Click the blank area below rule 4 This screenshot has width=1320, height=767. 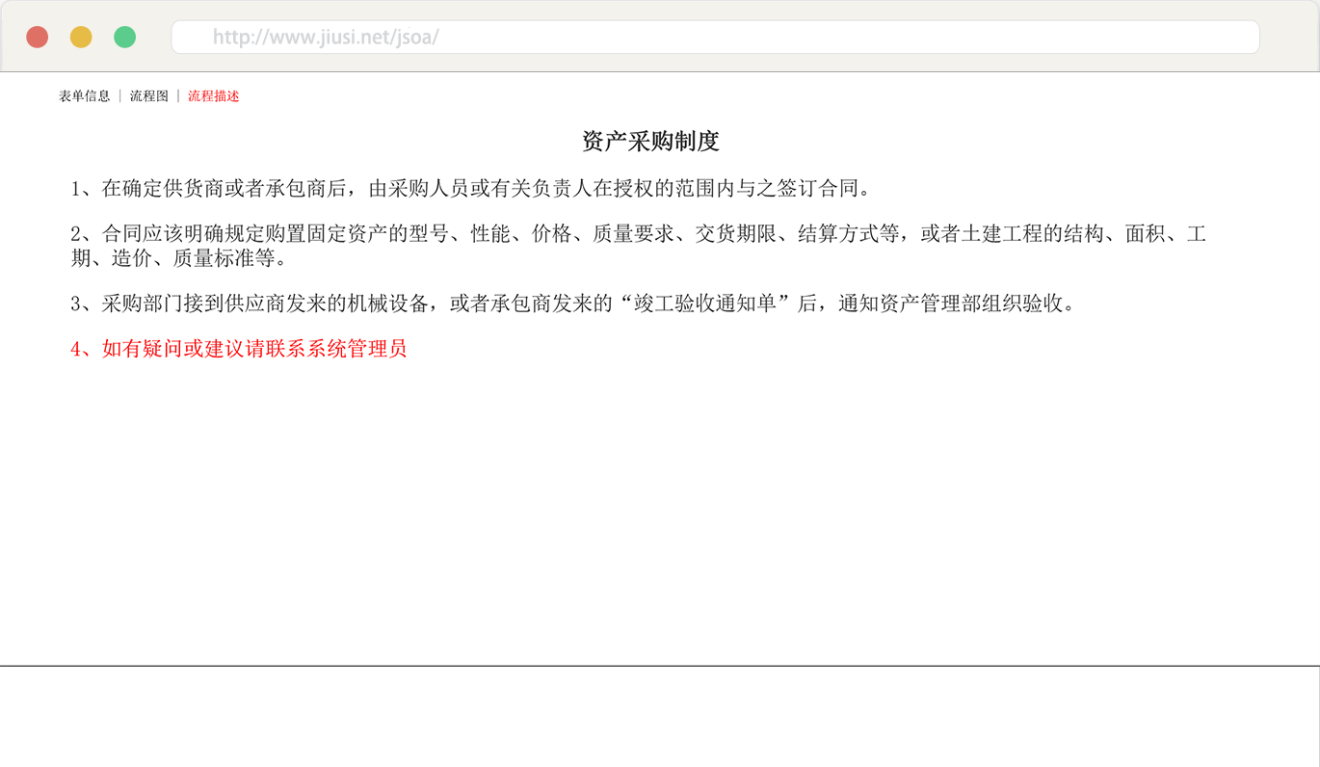[x=659, y=501]
